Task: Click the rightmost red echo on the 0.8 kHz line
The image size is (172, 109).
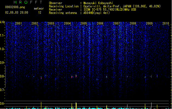Action: (157, 76)
